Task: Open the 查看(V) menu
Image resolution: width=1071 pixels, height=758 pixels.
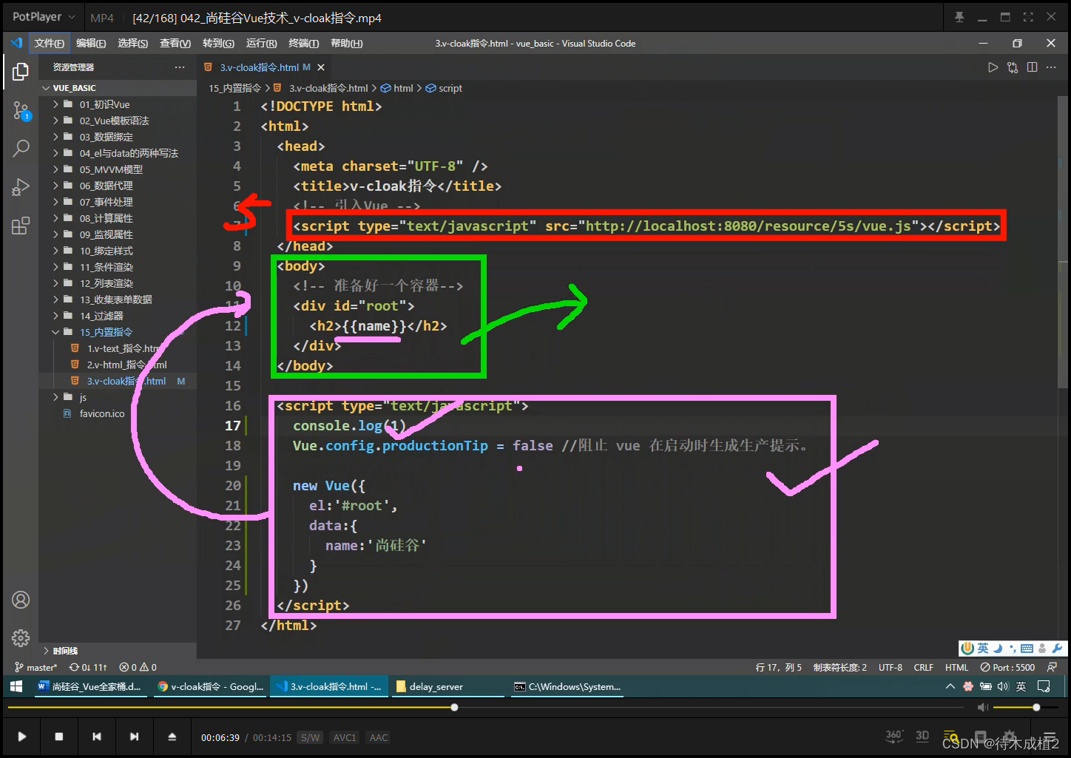Action: (175, 43)
